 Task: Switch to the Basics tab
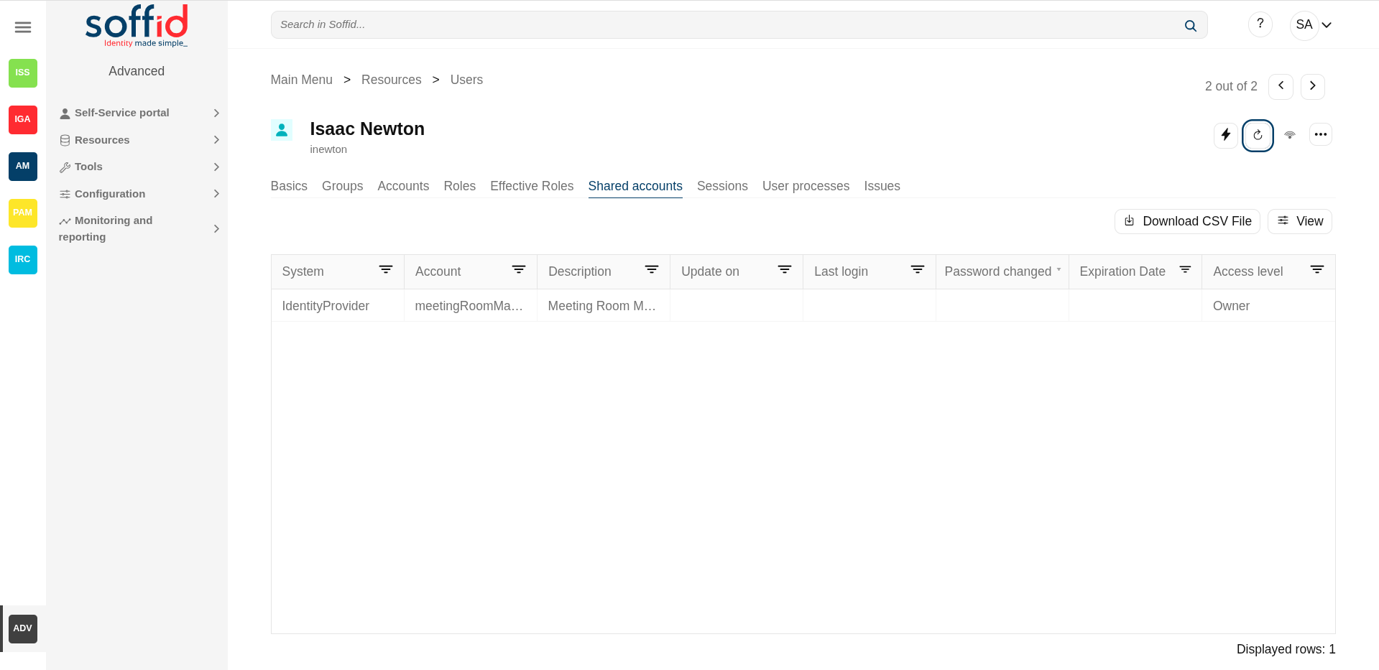pos(289,186)
